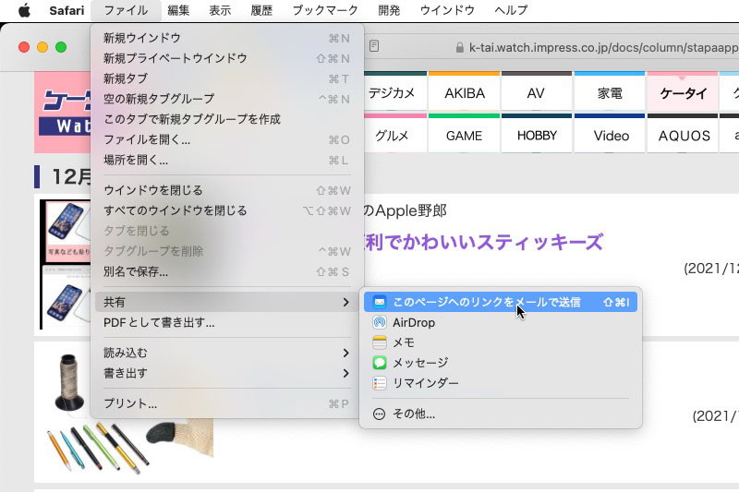Select メッセージ in share submenu
The image size is (739, 492).
pyautogui.click(x=501, y=363)
